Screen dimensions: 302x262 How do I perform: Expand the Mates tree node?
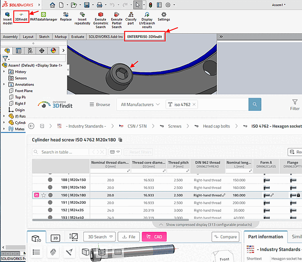coord(4,129)
